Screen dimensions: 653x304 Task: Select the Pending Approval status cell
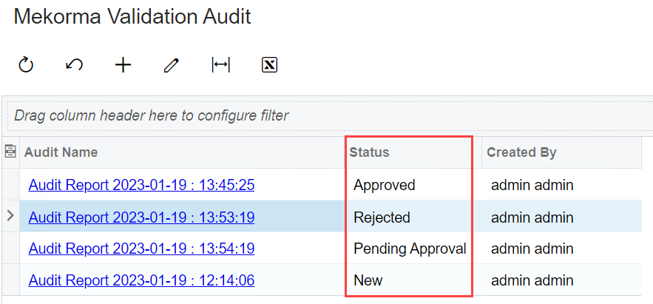point(410,249)
